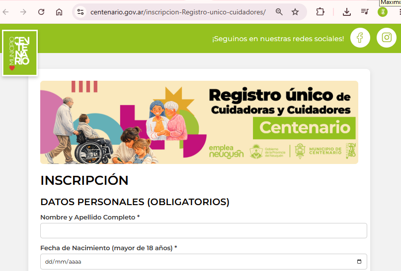Open the date picker calendar icon
401x271 pixels.
359,262
